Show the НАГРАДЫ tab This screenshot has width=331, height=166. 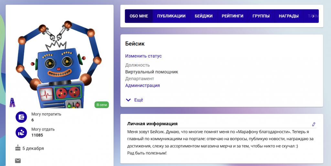tap(288, 16)
